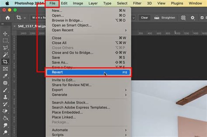The height and width of the screenshot is (137, 207).
Task: Select the Magic Wand tool
Action: point(5,55)
